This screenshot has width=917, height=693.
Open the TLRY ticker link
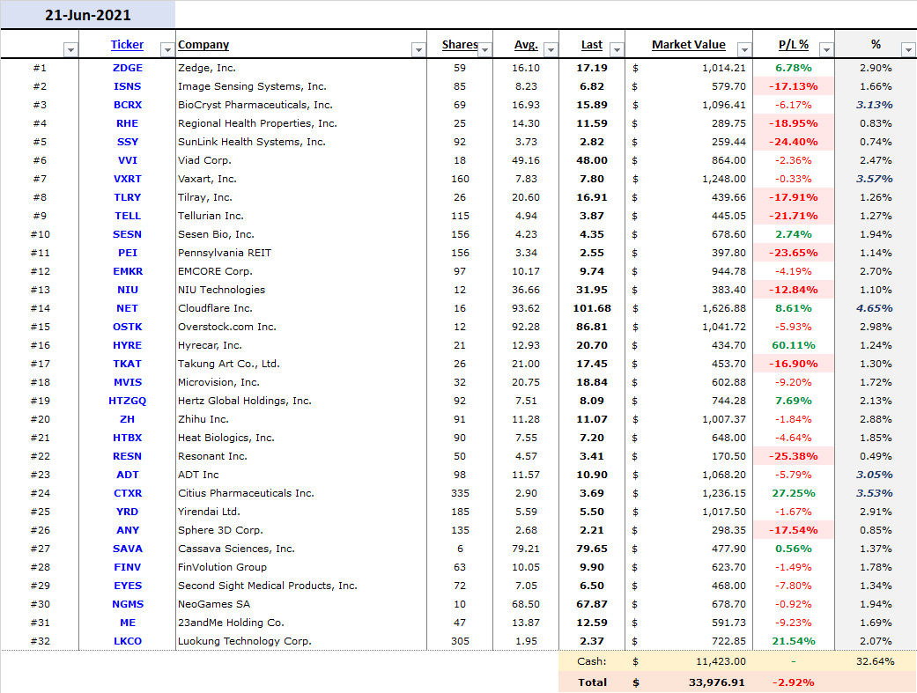(128, 197)
